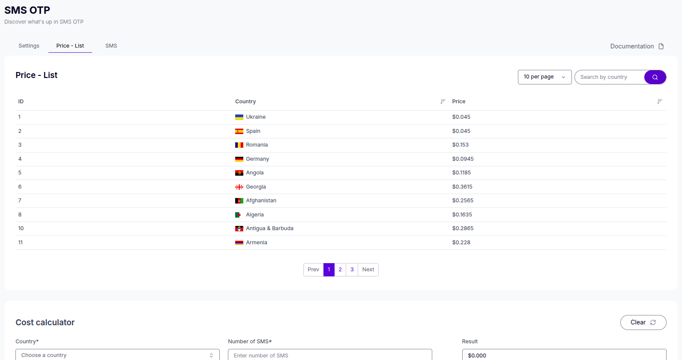Click the Prev pagination button
The height and width of the screenshot is (360, 682).
(313, 270)
